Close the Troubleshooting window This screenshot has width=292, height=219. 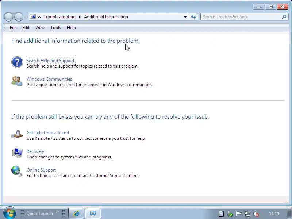tap(283, 7)
